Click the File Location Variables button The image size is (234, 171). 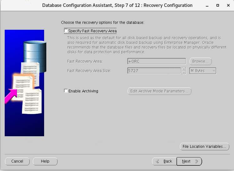tap(204, 147)
